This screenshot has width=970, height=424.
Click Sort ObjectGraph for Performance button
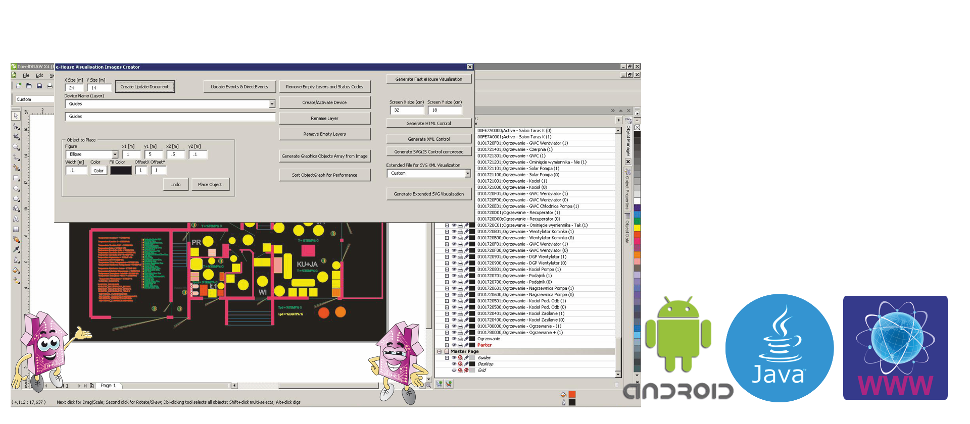[x=324, y=175]
